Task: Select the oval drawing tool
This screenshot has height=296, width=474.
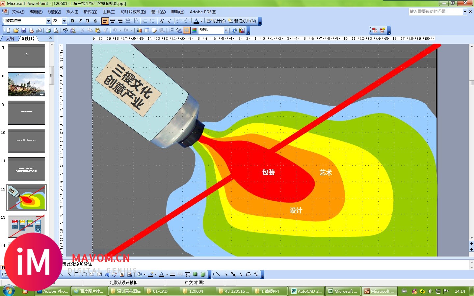Action: point(84,274)
